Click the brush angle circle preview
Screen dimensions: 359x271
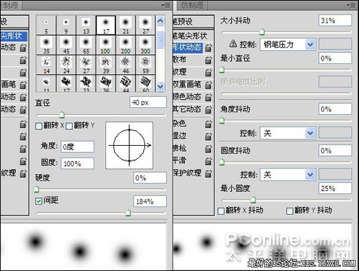point(129,145)
